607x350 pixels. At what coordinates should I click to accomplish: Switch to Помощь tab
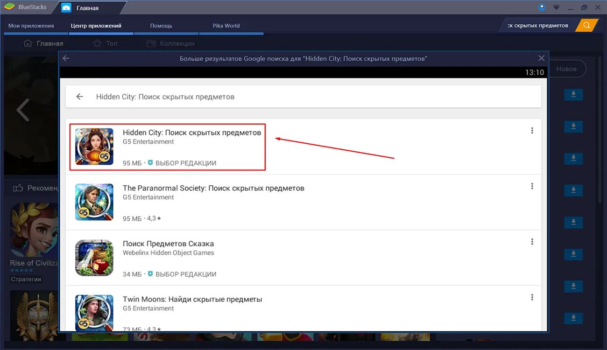click(161, 26)
